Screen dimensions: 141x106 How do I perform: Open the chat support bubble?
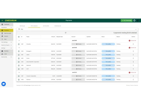[x=4, y=84]
